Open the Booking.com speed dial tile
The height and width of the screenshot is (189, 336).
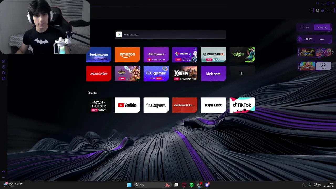click(x=99, y=55)
